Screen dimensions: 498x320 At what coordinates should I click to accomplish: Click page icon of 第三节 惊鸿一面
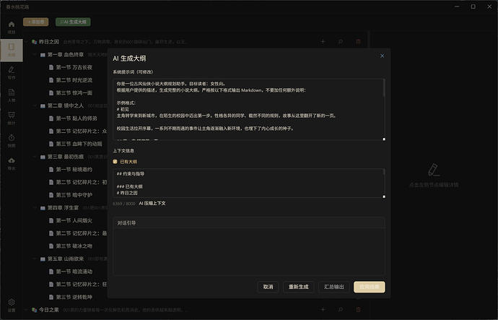51,92
